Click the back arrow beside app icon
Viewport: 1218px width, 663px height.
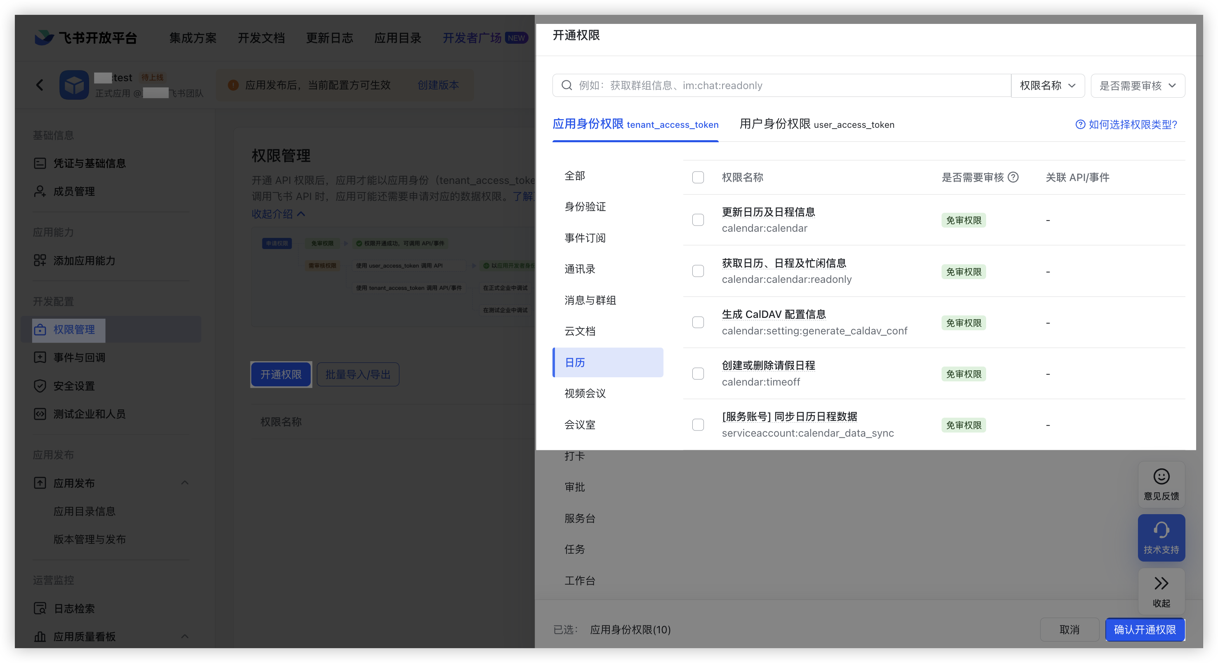[40, 85]
